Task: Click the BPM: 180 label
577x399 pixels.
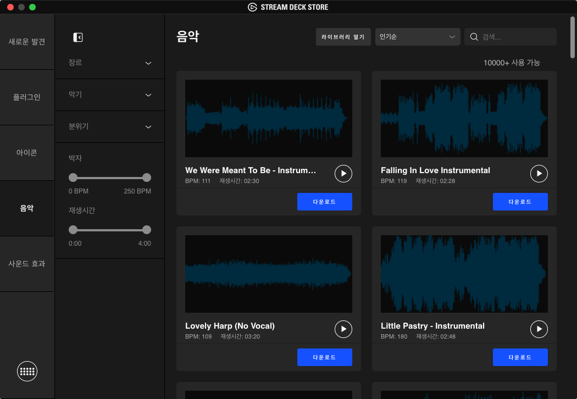Action: click(x=394, y=336)
